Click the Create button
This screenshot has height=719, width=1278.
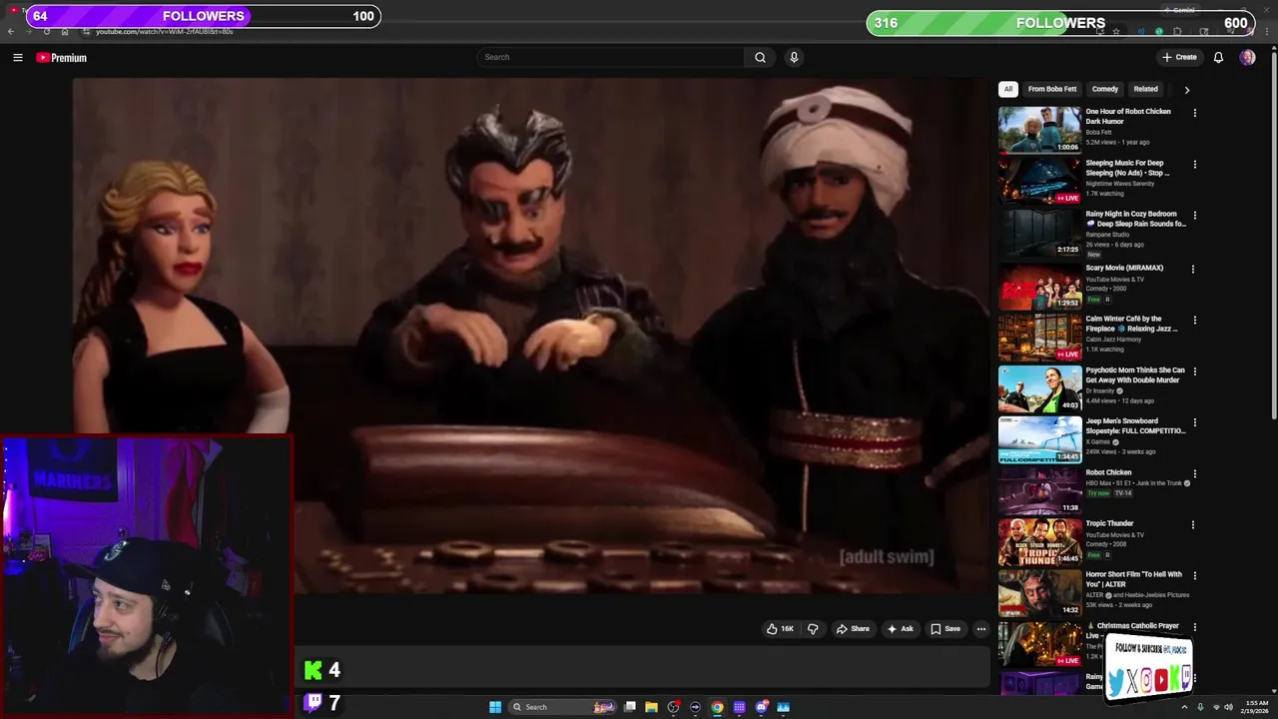1179,57
